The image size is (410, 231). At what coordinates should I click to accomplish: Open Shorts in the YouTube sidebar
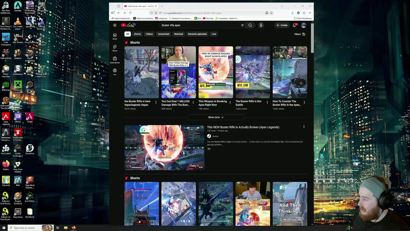(115, 48)
